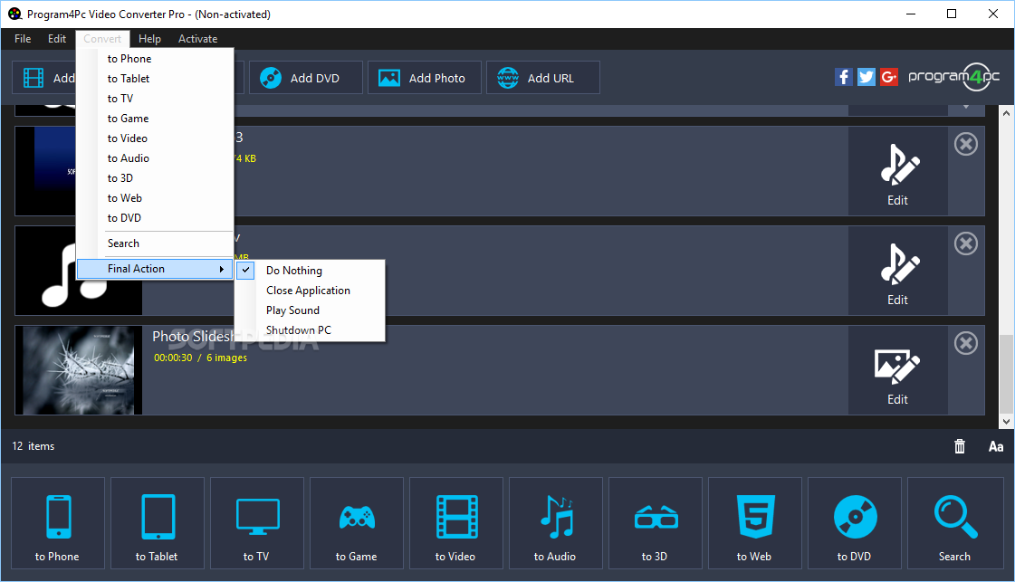This screenshot has width=1015, height=582.
Task: Remove the Photo Slideshow item
Action: click(966, 343)
